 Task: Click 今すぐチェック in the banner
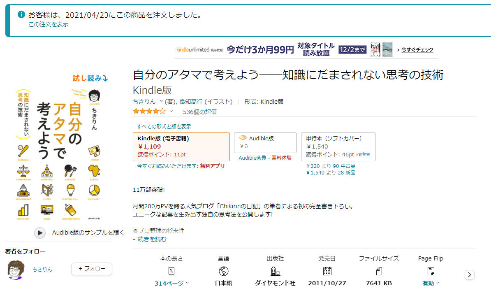click(417, 49)
